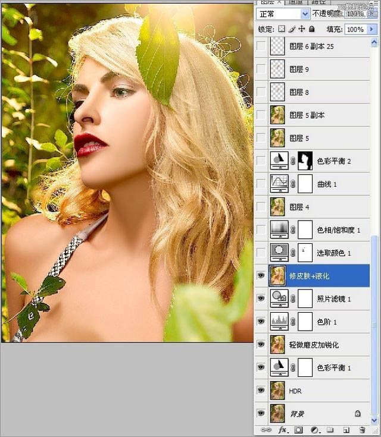Select the 图层 9 layer name
The width and height of the screenshot is (381, 437).
[299, 69]
